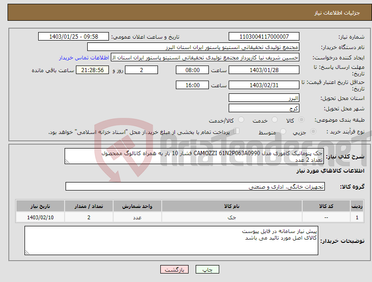Click the remaining time field 21:28:56

tap(92, 70)
